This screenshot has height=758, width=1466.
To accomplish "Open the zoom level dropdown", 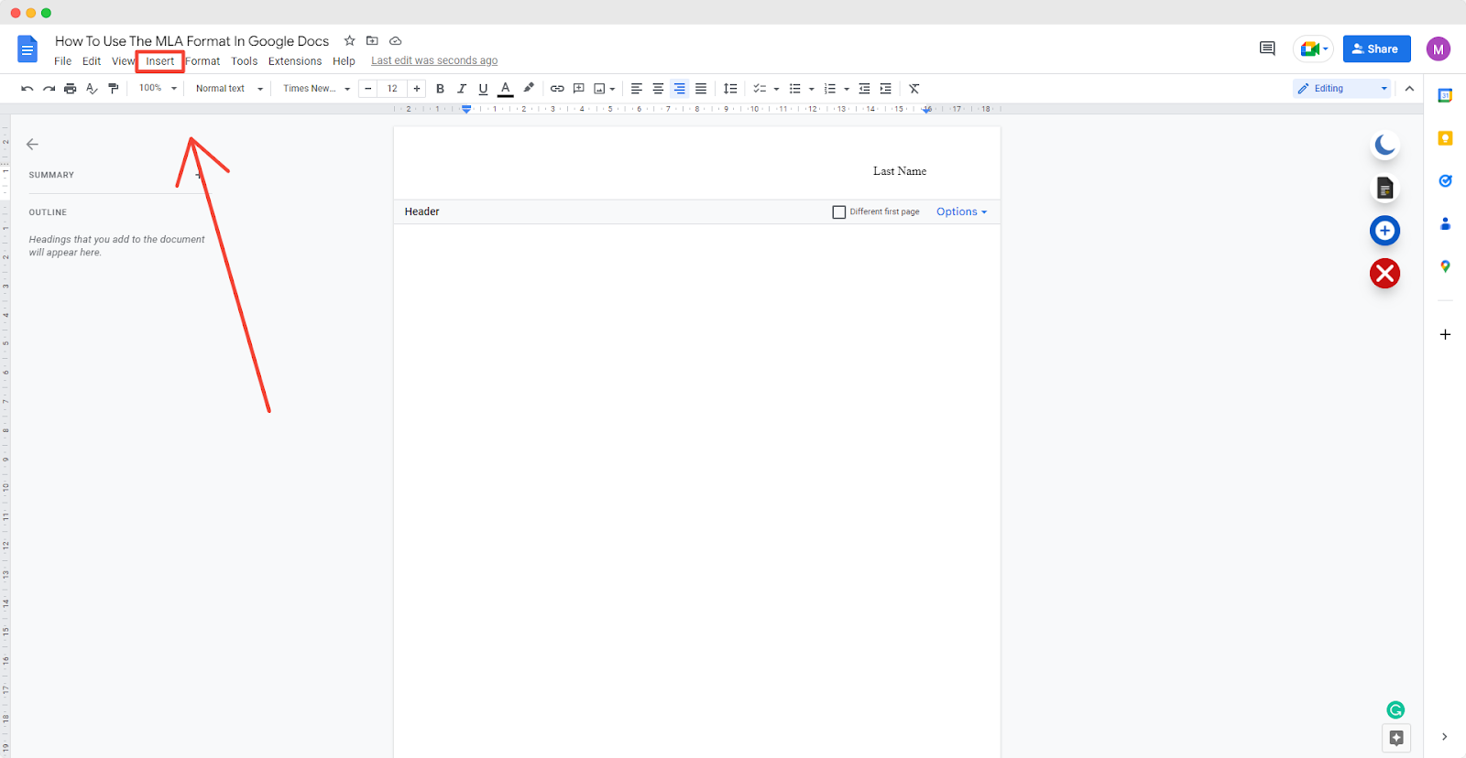I will (158, 89).
